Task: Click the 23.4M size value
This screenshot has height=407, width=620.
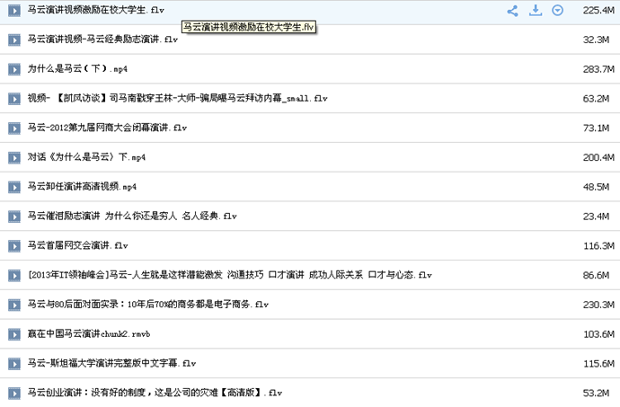Action: (x=596, y=217)
